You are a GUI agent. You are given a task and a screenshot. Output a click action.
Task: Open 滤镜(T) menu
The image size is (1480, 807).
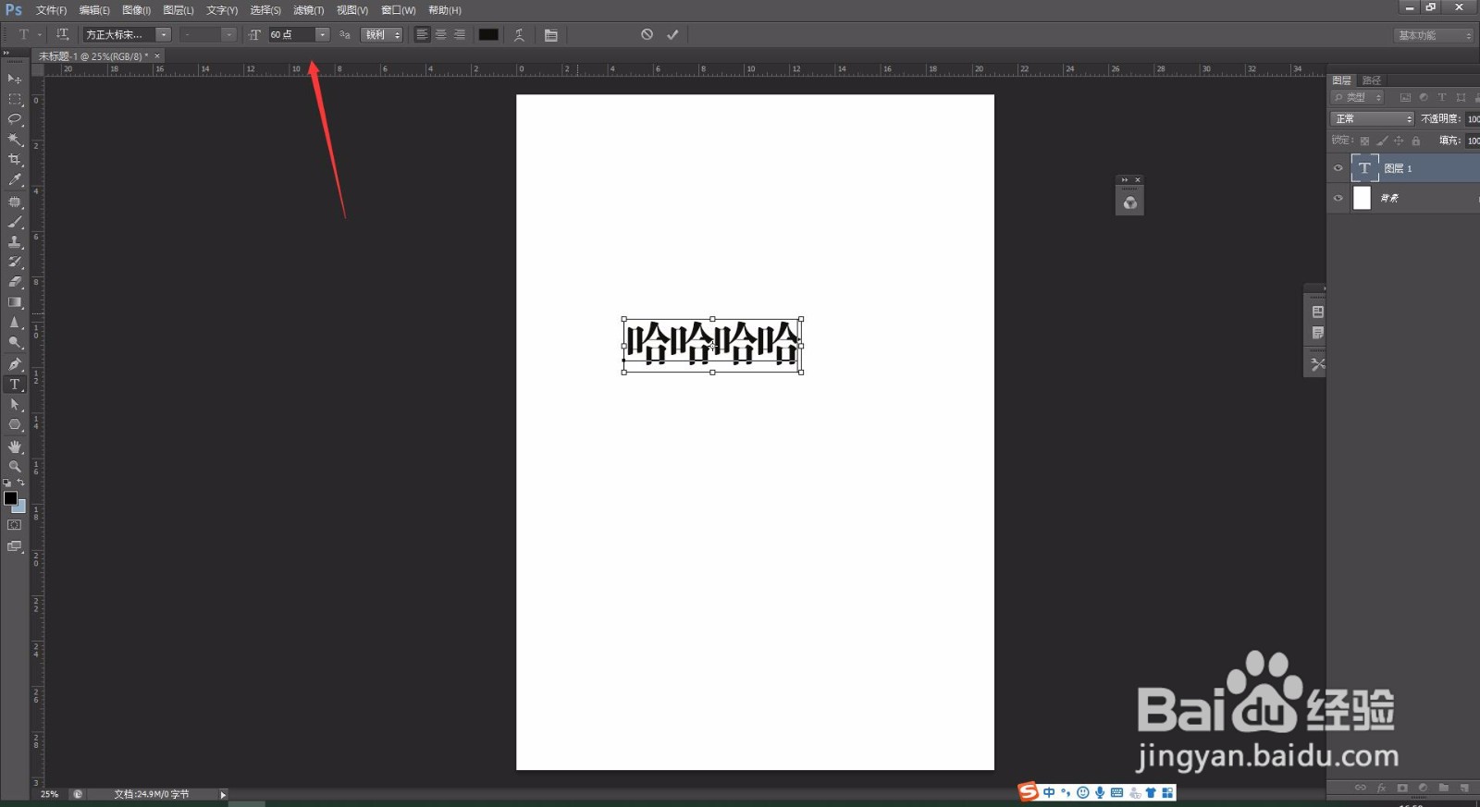[308, 10]
